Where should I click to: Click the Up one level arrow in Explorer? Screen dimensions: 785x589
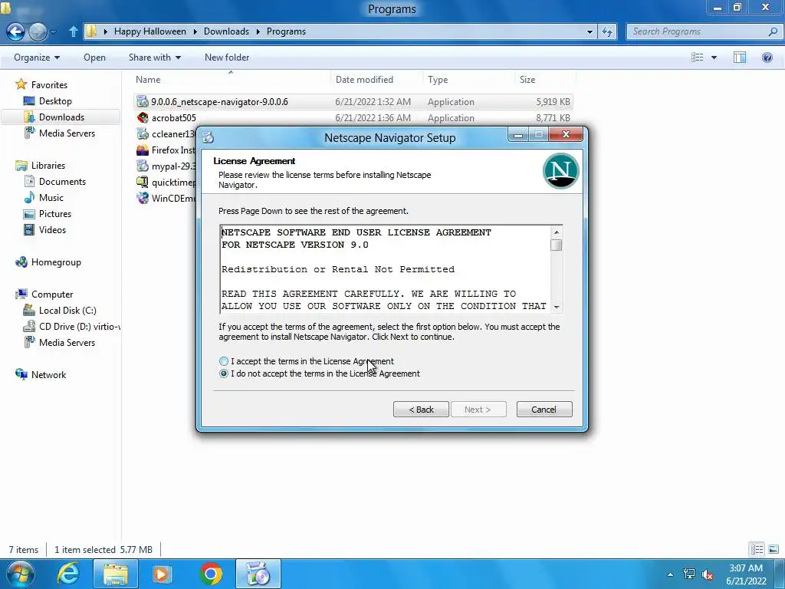click(x=73, y=31)
